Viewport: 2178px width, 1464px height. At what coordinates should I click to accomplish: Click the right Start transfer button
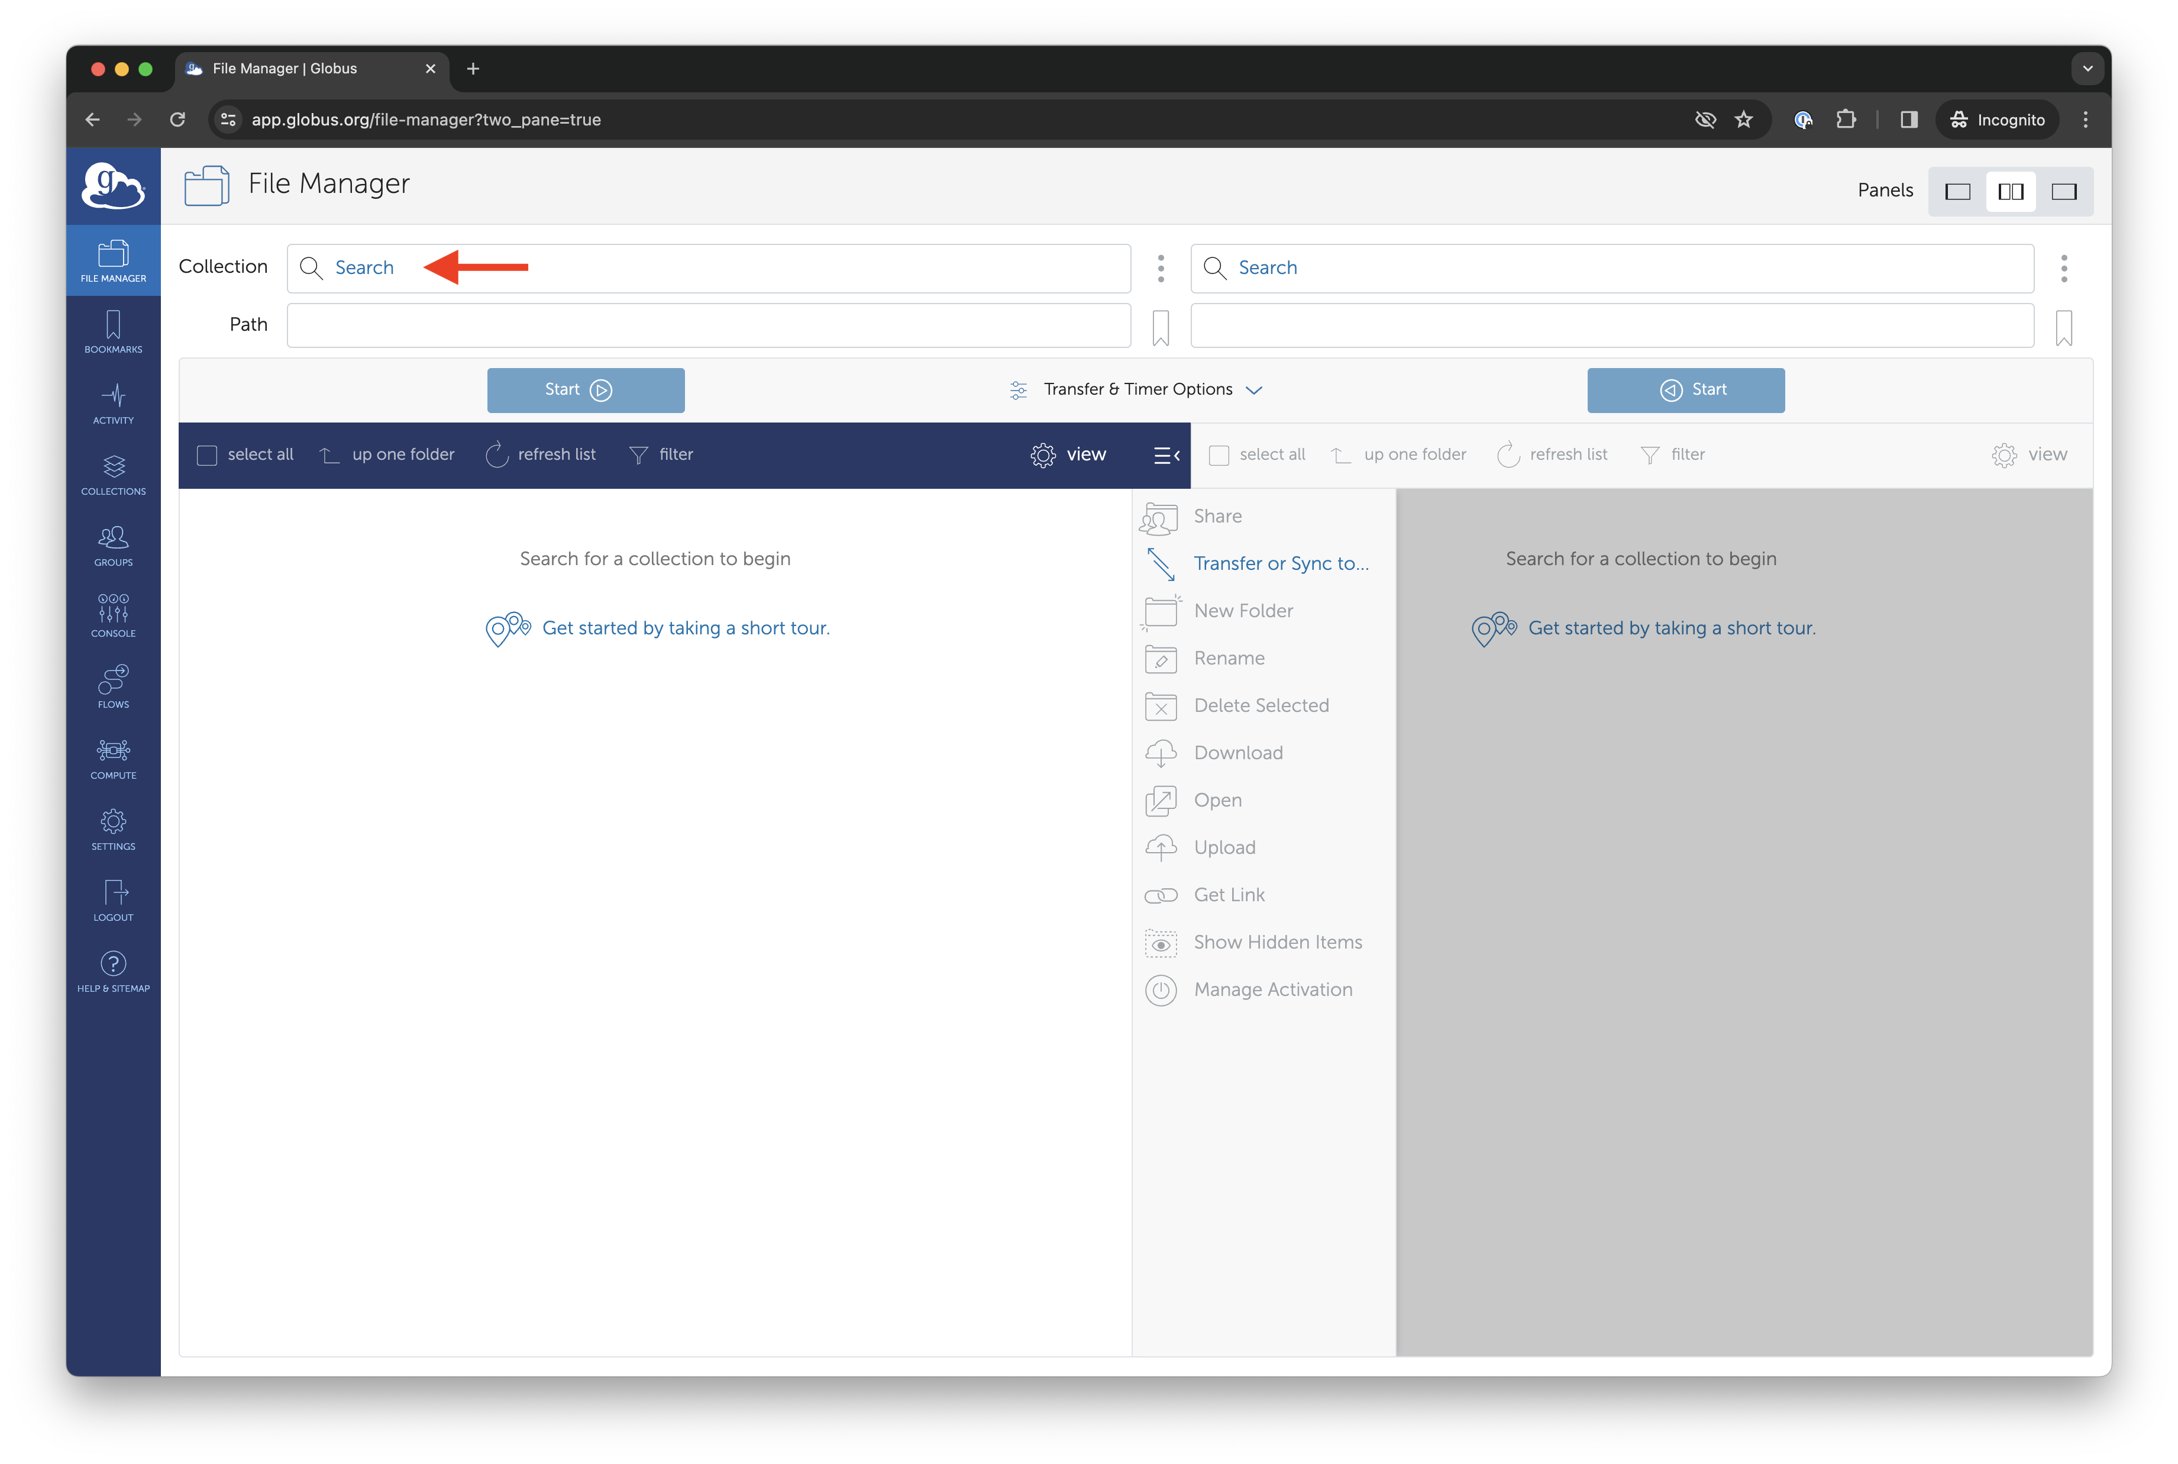pyautogui.click(x=1685, y=391)
